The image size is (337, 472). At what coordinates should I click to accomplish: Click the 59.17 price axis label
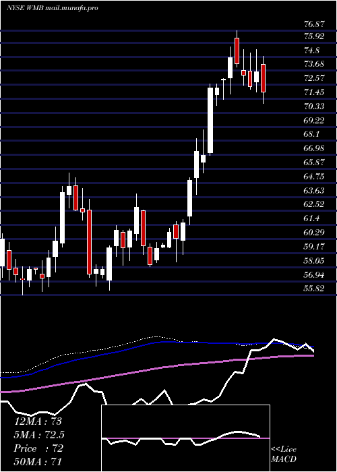pos(315,247)
